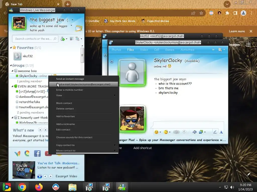The height and width of the screenshot is (192, 257).
Task: Select nkcf32 contact in Favorites
Action: pyautogui.click(x=28, y=56)
